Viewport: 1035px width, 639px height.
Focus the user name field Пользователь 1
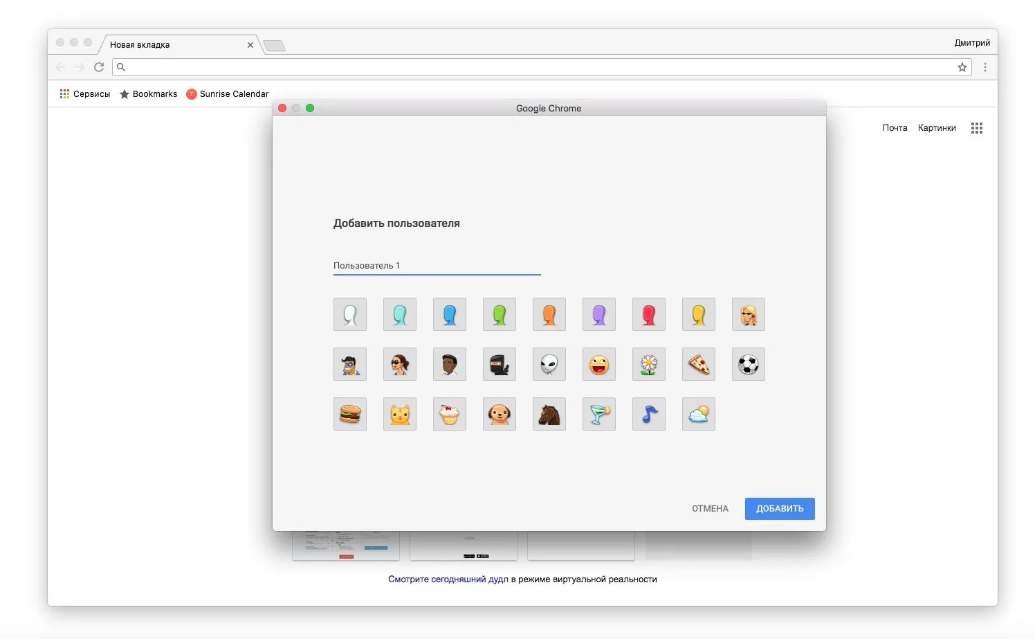pyautogui.click(x=437, y=266)
